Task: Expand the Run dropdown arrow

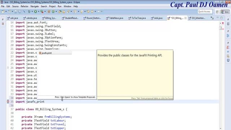Action: click(39, 12)
